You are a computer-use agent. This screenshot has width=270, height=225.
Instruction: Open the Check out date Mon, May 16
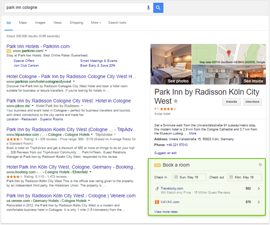coord(244,177)
